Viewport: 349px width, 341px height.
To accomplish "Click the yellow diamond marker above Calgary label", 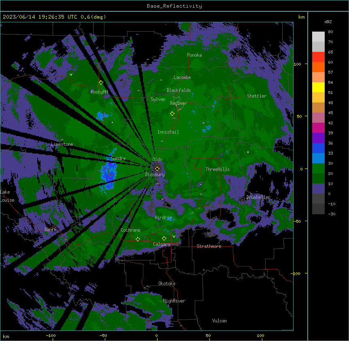I will coord(164,239).
